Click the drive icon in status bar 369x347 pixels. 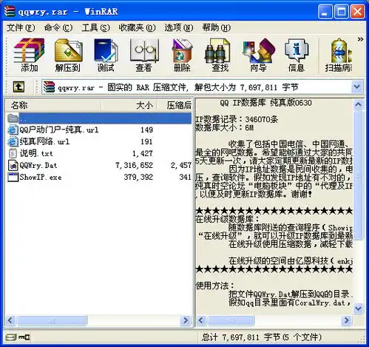[11, 337]
